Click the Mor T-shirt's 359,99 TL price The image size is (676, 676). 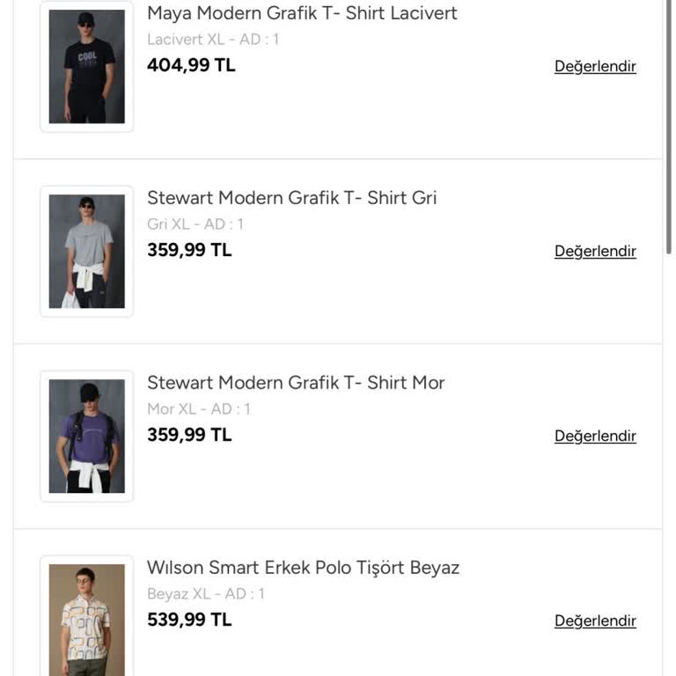pos(189,435)
